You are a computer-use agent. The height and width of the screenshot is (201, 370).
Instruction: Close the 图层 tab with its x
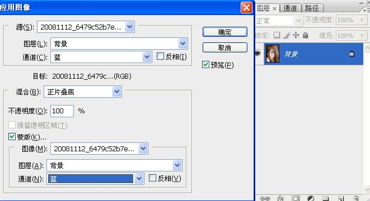coord(274,9)
